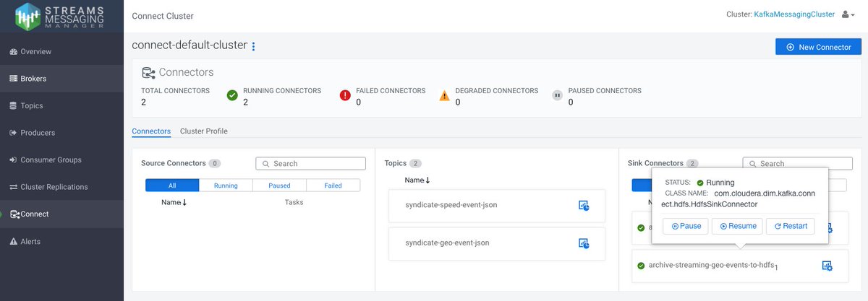Image resolution: width=868 pixels, height=301 pixels.
Task: Click the paused connectors icon
Action: pyautogui.click(x=557, y=95)
